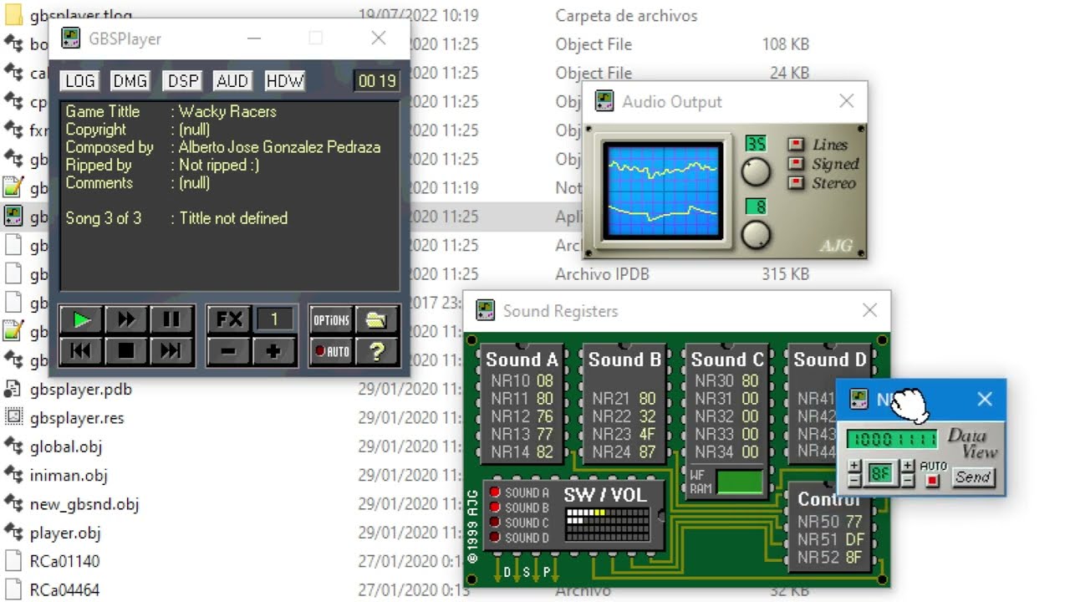The image size is (1070, 602).
Task: Select register NR23 value 4F
Action: tap(625, 434)
